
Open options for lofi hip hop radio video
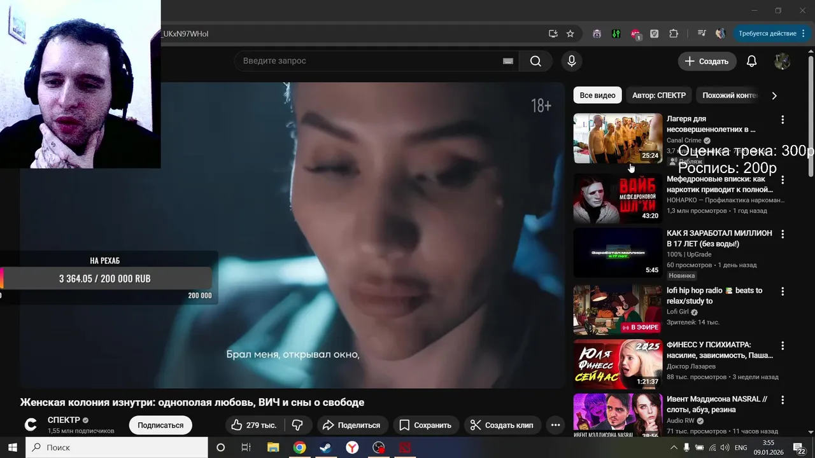click(x=783, y=291)
